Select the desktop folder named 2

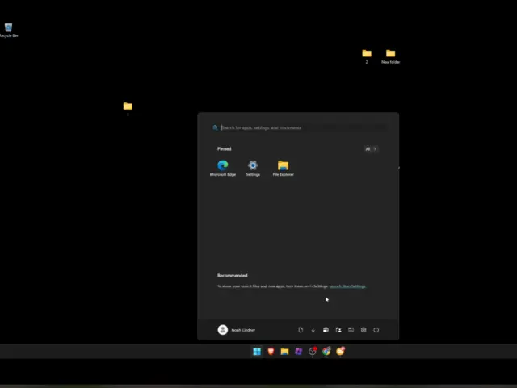367,56
